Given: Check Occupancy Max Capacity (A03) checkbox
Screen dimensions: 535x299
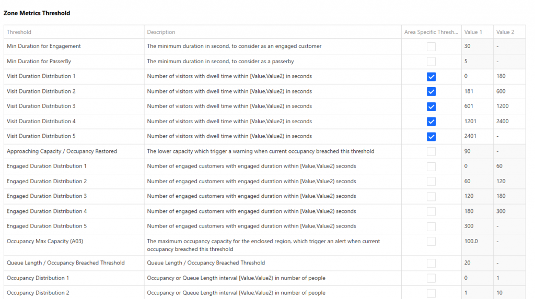Looking at the screenshot, I should (x=431, y=242).
